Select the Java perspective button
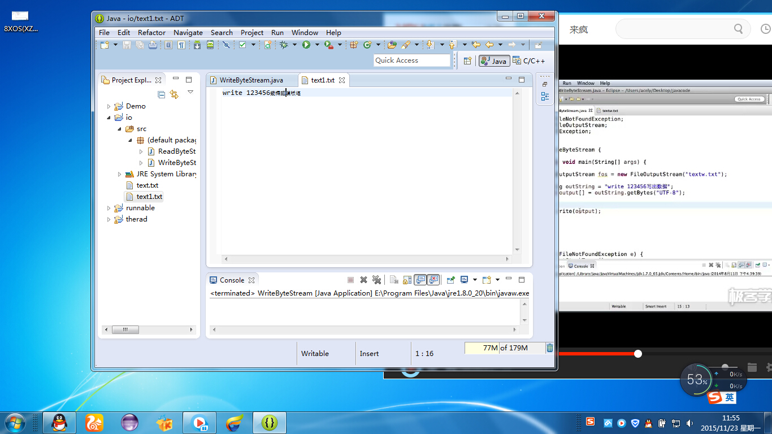772x434 pixels. 494,61
